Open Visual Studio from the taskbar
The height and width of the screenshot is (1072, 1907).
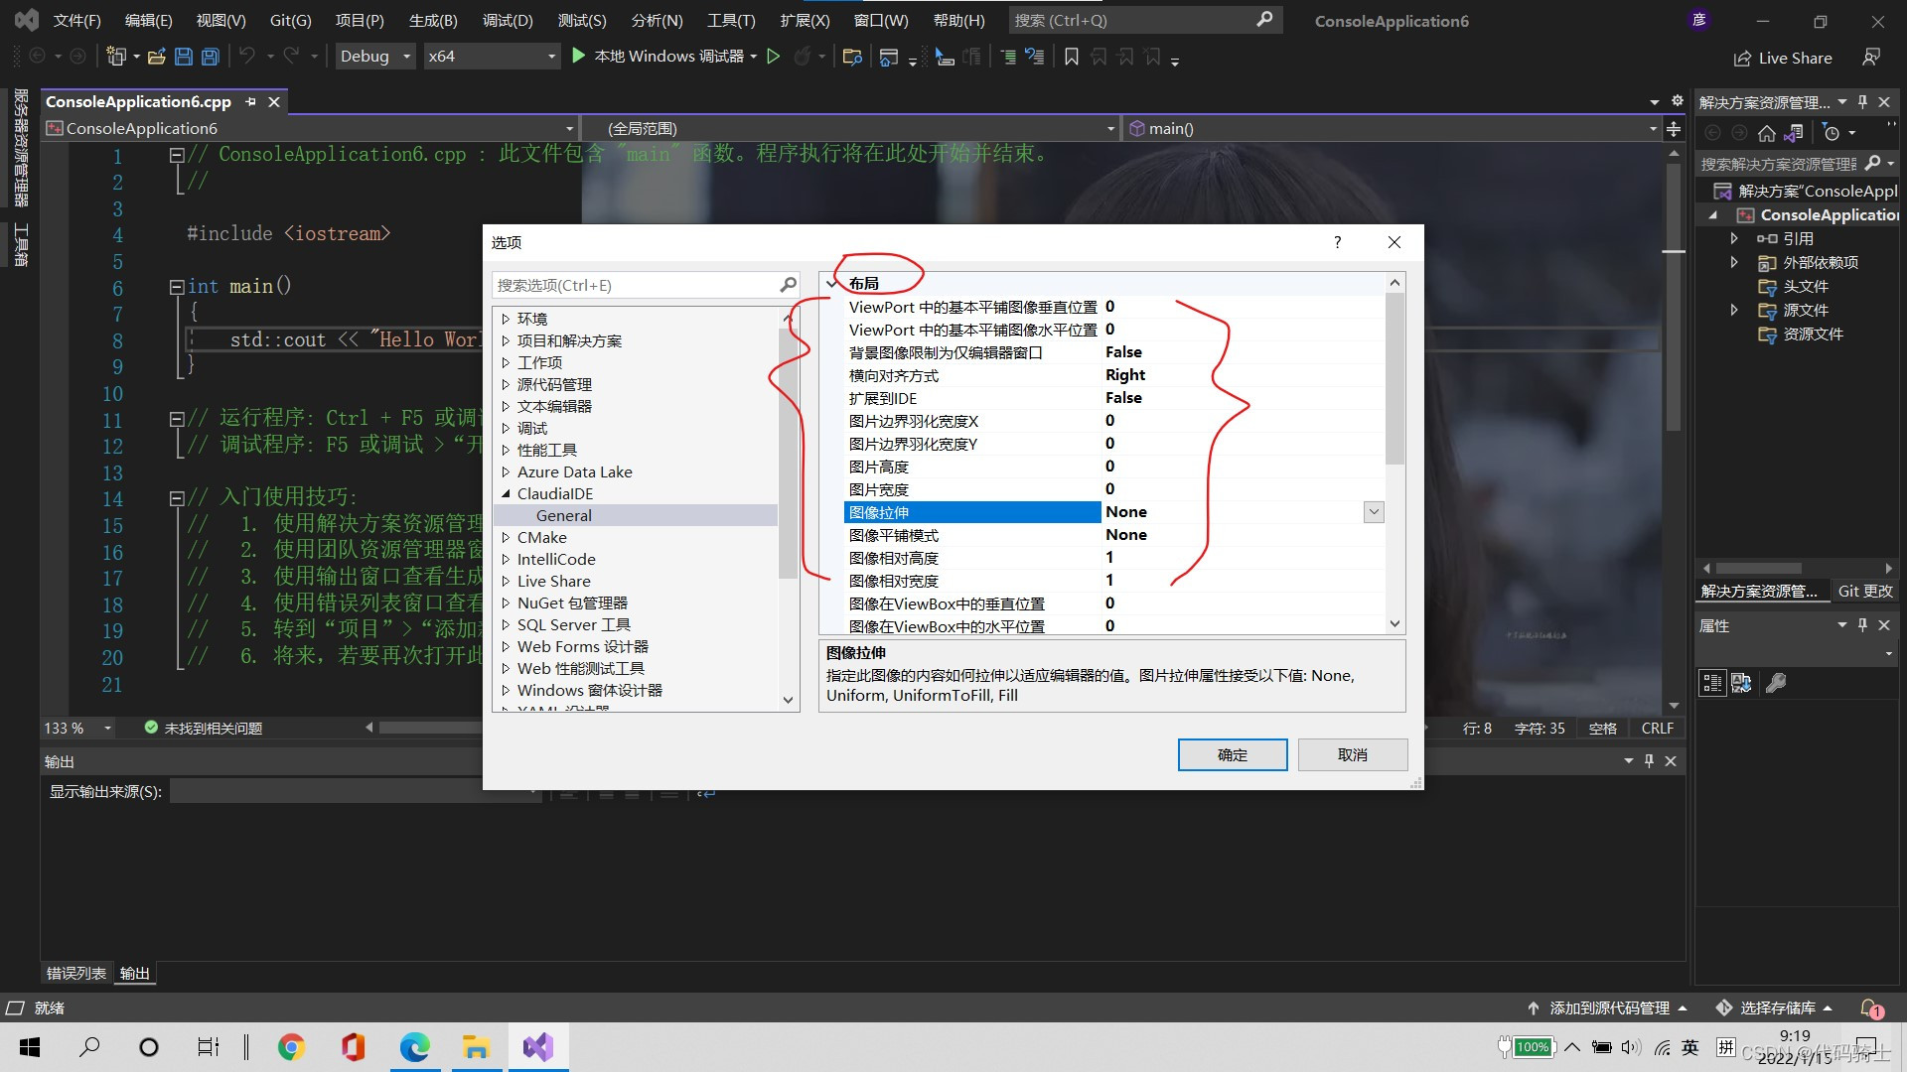(537, 1047)
